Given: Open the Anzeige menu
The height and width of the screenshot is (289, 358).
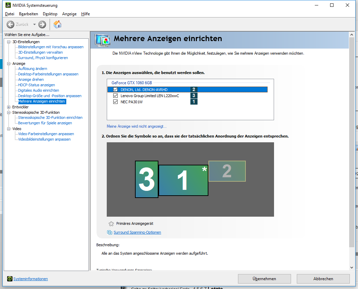Looking at the screenshot, I should coord(69,14).
